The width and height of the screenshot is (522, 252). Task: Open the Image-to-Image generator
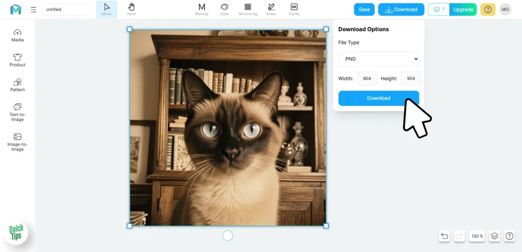(x=18, y=142)
